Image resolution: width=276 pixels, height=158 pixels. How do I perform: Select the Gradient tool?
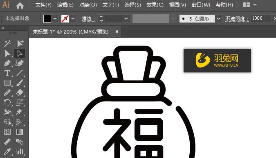[20, 132]
